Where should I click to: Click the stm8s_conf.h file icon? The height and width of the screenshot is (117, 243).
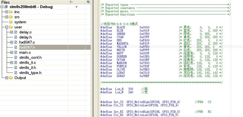16,57
